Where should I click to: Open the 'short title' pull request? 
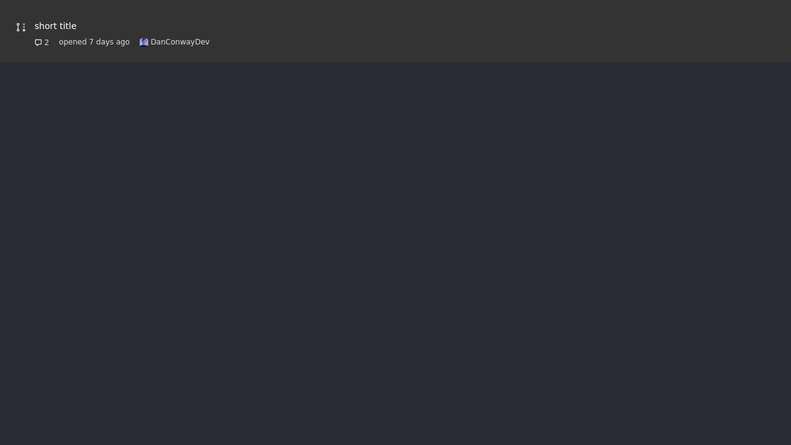coord(56,26)
